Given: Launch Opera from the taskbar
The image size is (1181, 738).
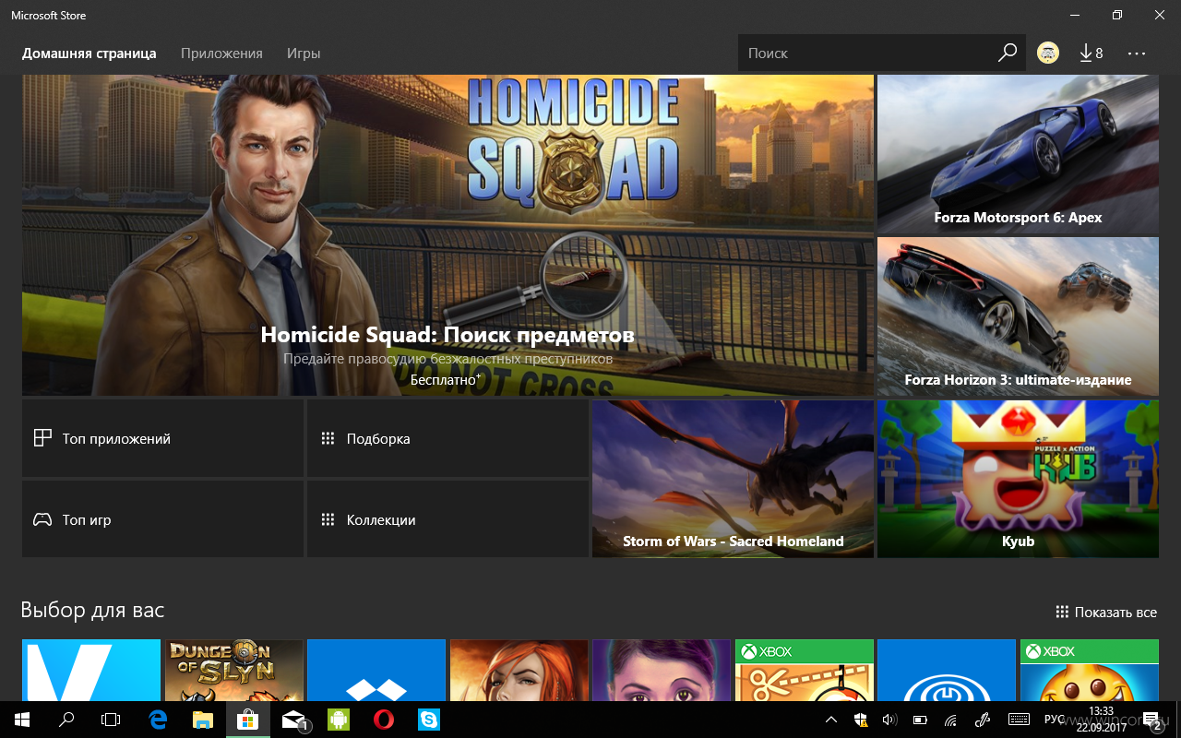Looking at the screenshot, I should 384,719.
